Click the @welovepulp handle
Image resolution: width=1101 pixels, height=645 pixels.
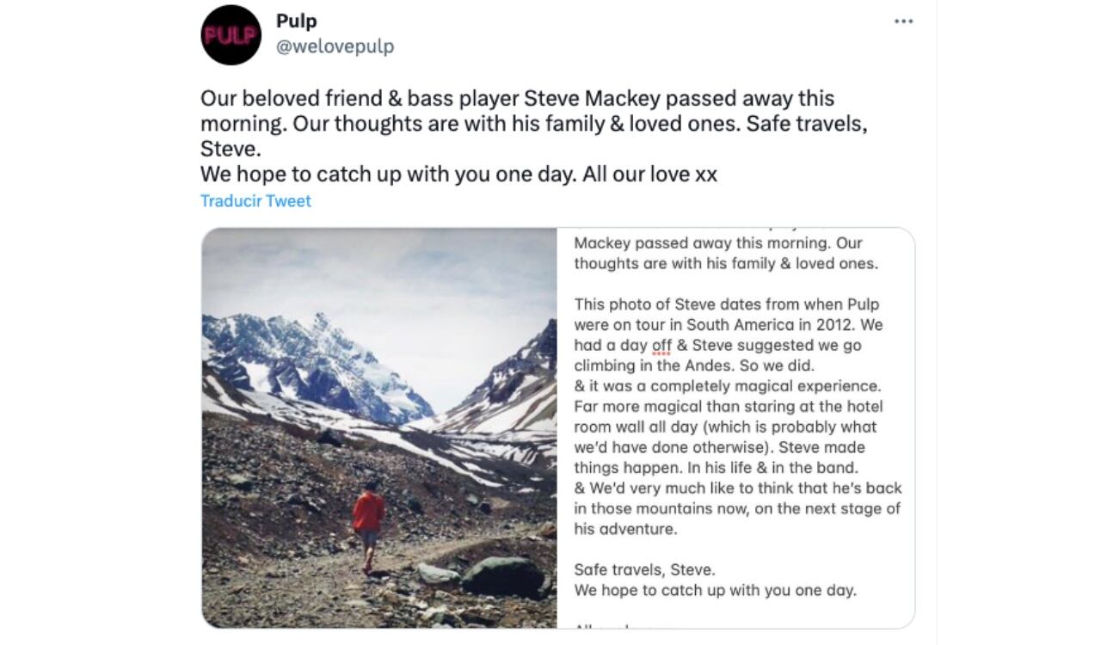point(335,46)
